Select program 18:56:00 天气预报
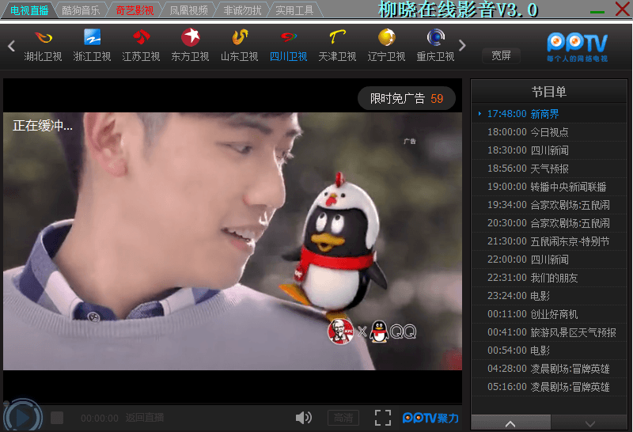 tap(549, 169)
